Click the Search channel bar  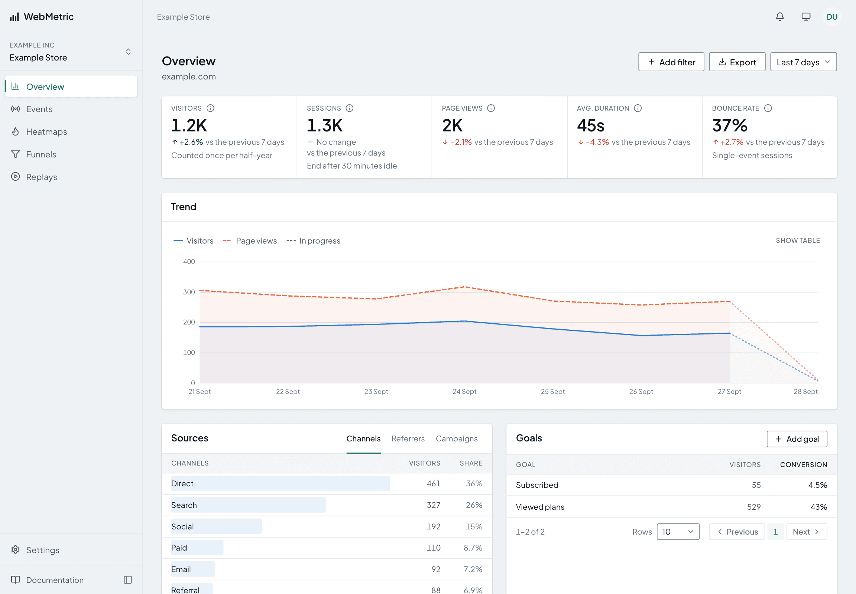point(249,505)
